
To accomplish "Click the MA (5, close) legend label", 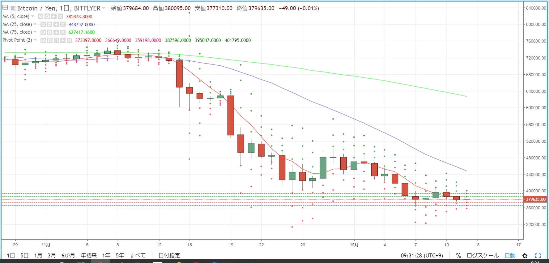I will point(16,16).
